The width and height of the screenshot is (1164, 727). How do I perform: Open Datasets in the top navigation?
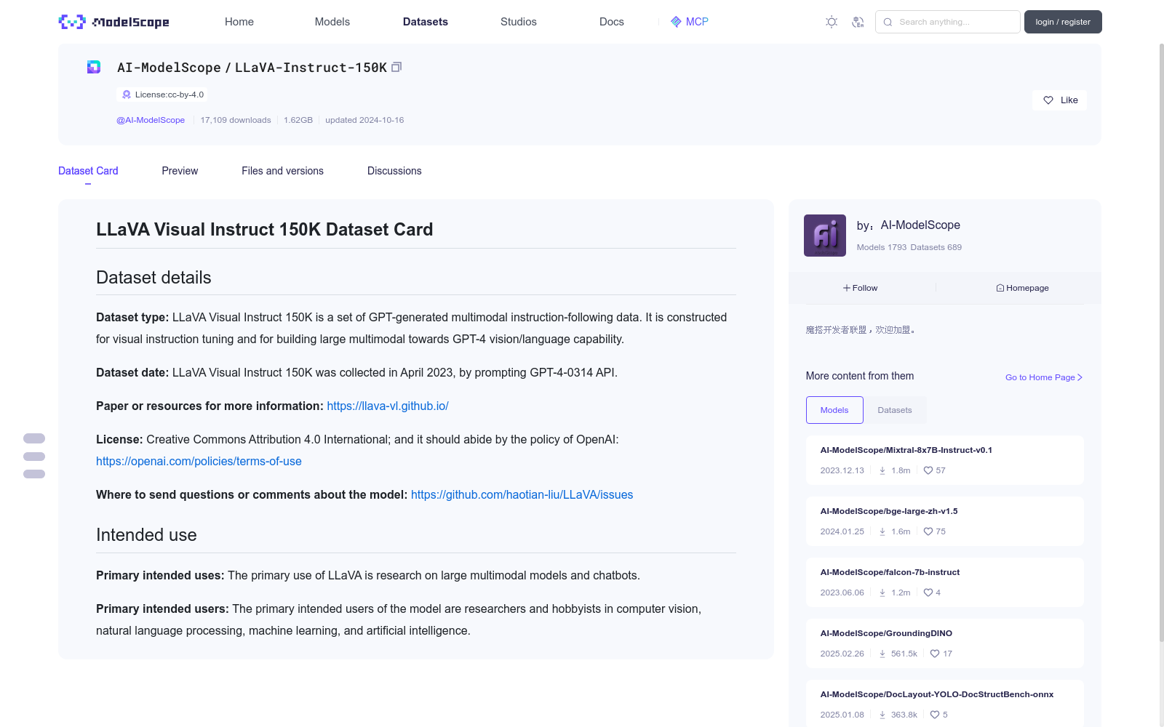[x=426, y=22]
